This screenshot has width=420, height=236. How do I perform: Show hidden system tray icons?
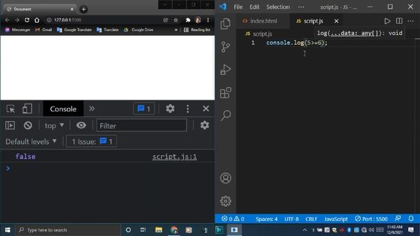[304, 230]
